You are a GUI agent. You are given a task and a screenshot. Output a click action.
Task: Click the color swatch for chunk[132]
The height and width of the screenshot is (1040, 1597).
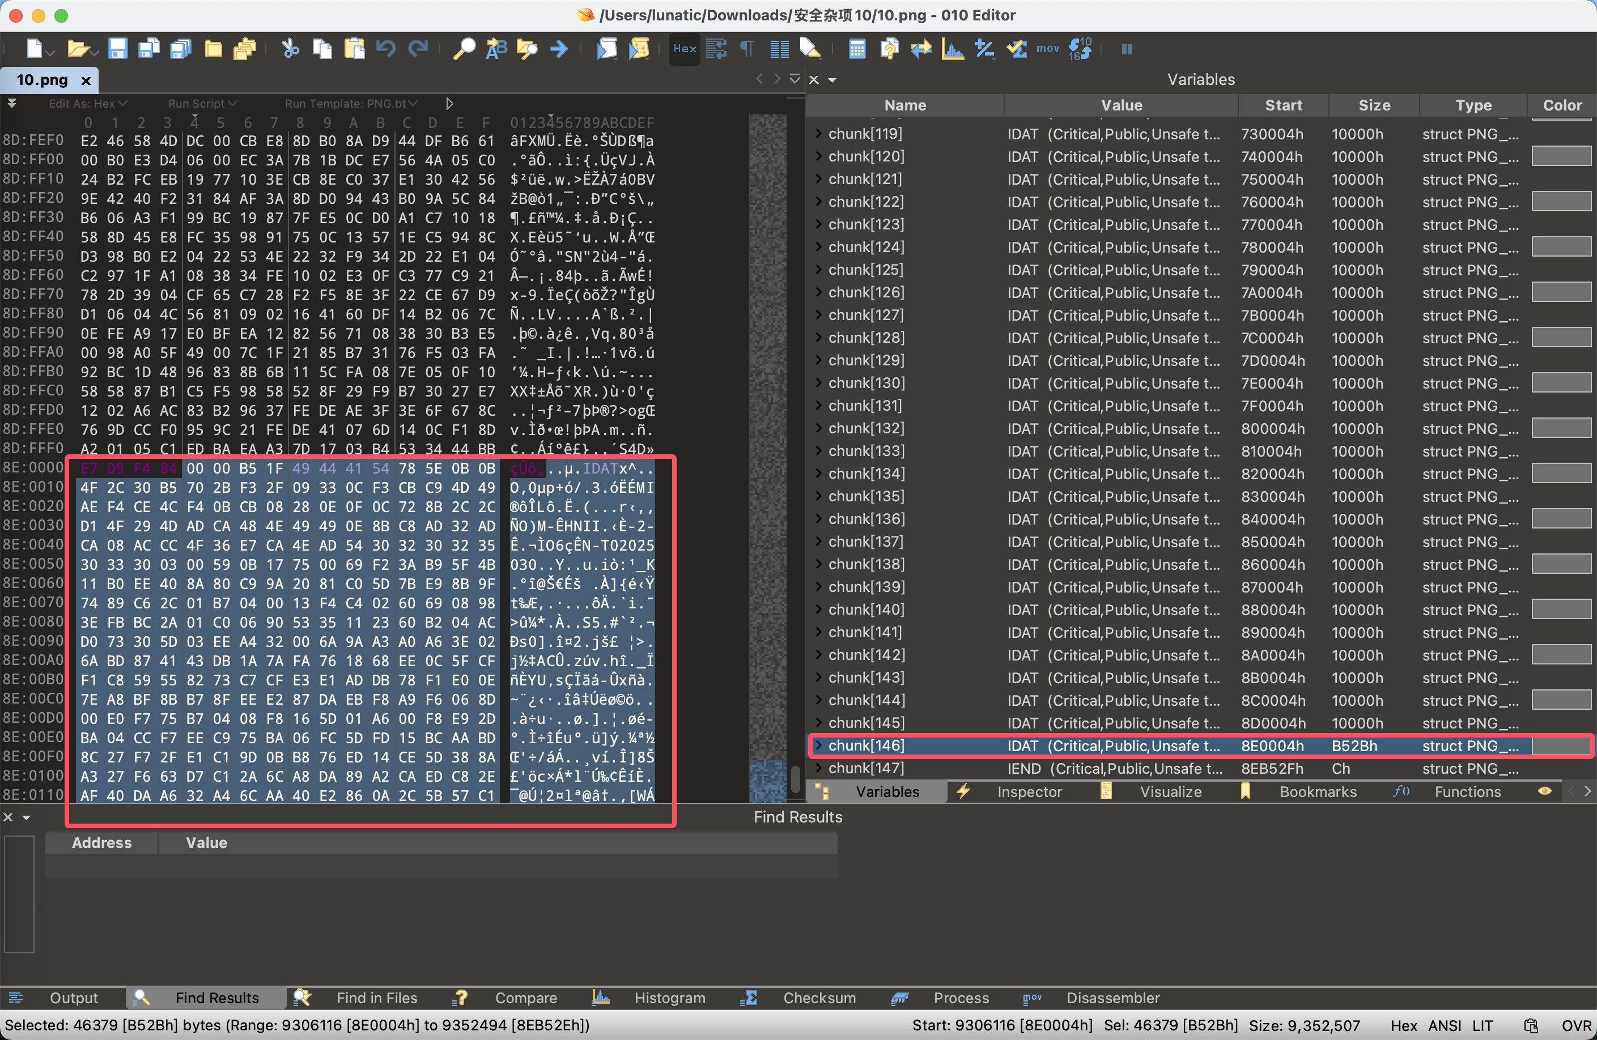coord(1561,428)
